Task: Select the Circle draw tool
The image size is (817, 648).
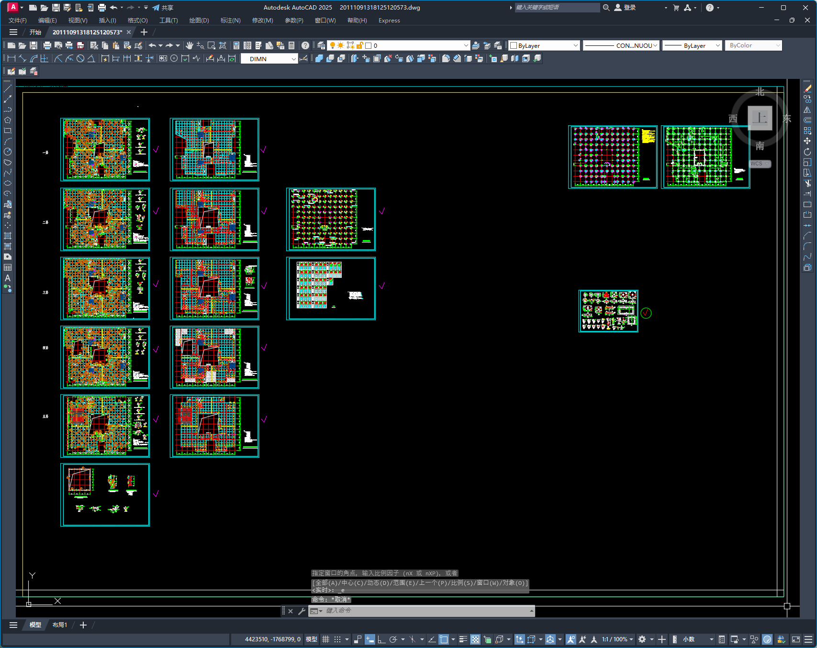Action: click(x=8, y=152)
